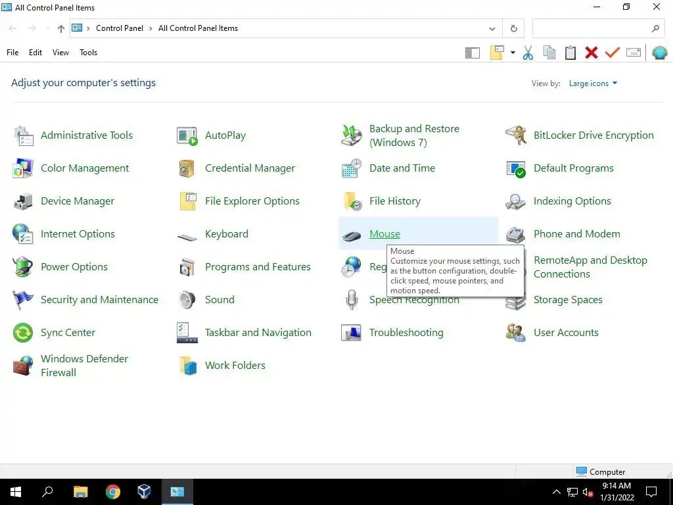Screen dimensions: 673x505
Task: Click the shell icon in toolbar
Action: point(660,53)
